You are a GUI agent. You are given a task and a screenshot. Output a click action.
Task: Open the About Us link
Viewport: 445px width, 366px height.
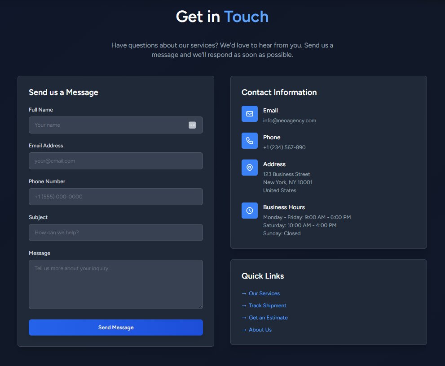(260, 330)
